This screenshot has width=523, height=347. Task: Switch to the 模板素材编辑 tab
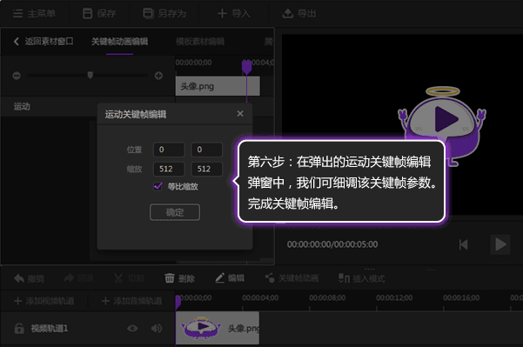coord(200,42)
